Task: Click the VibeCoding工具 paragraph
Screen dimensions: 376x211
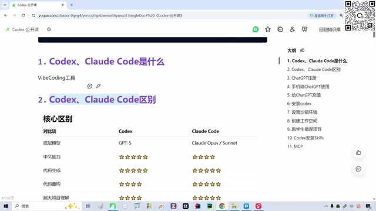Action: (x=56, y=78)
